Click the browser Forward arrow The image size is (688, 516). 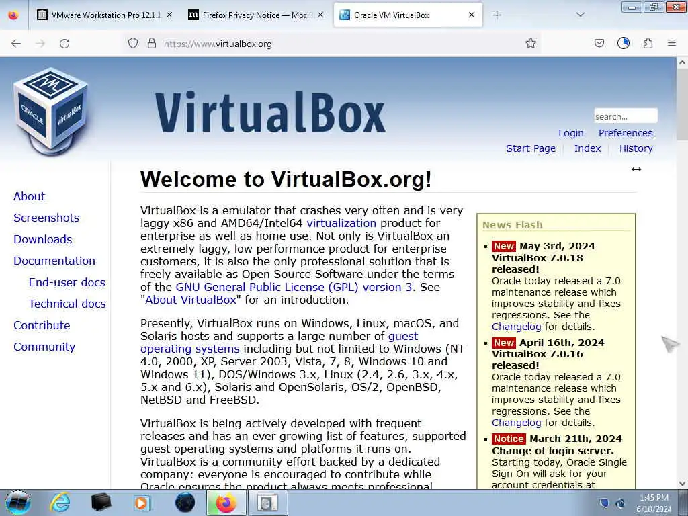[40, 44]
